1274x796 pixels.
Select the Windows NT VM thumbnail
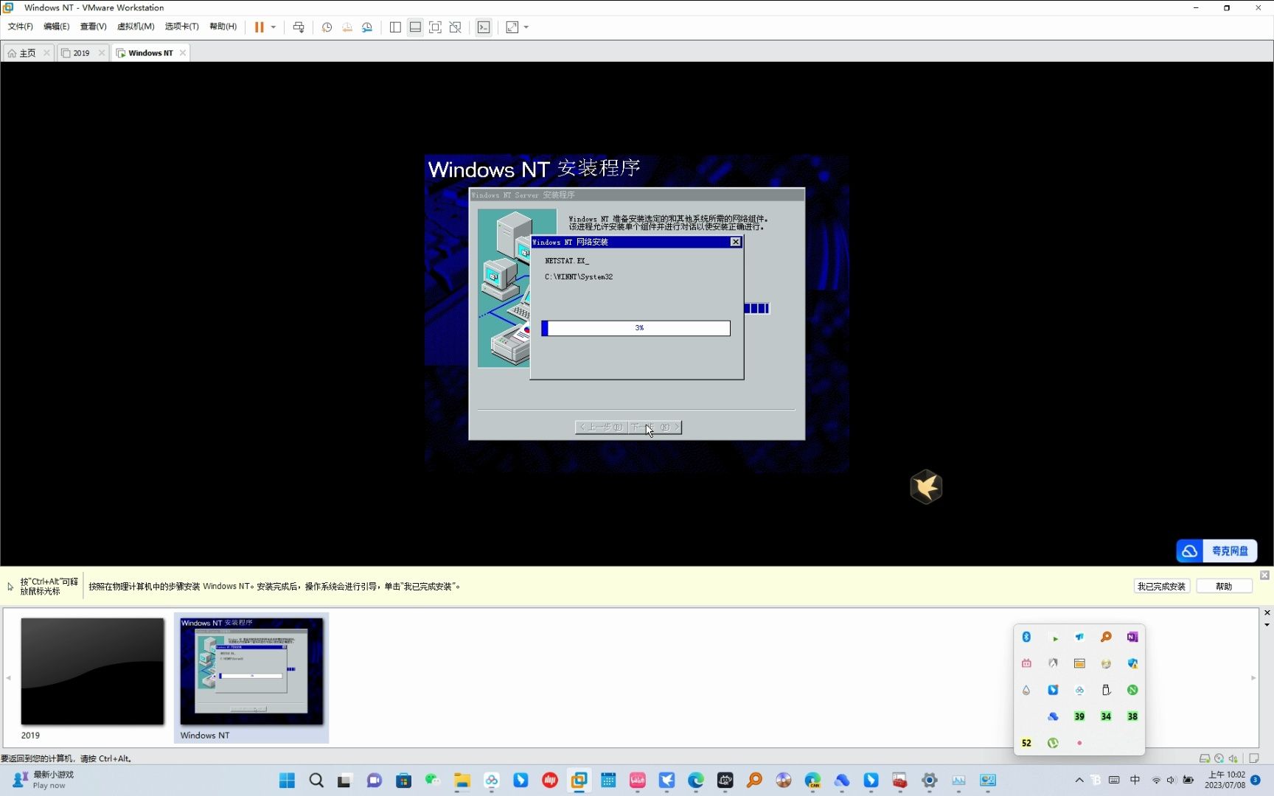coord(251,678)
